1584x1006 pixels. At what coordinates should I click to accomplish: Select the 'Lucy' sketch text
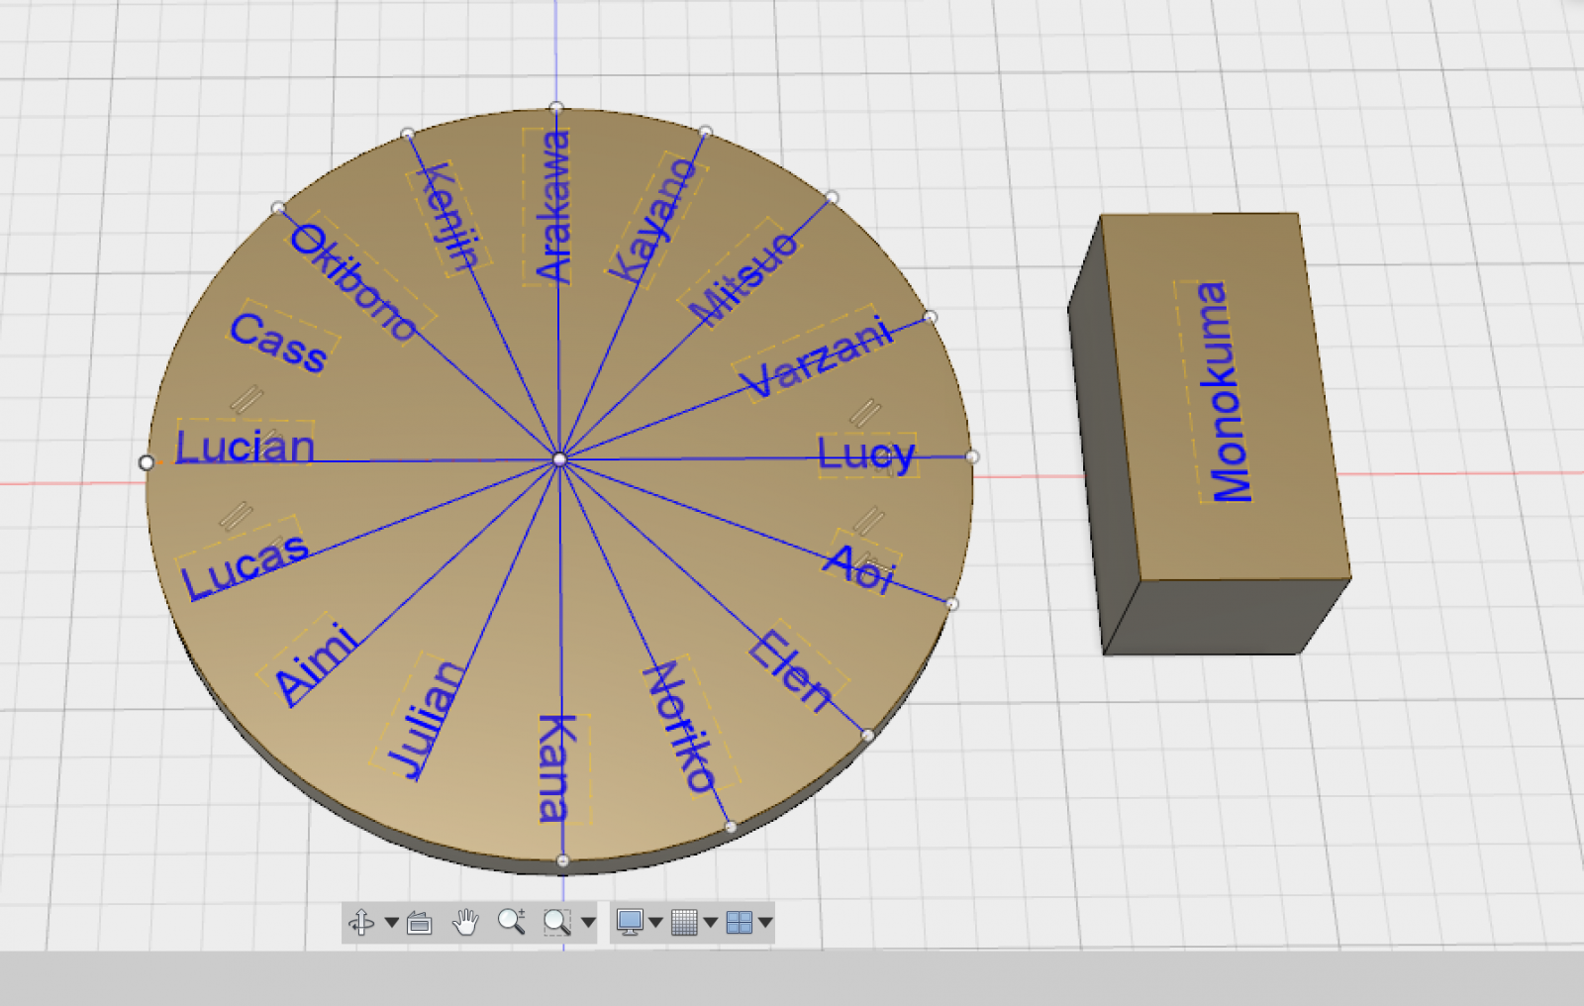pos(867,455)
